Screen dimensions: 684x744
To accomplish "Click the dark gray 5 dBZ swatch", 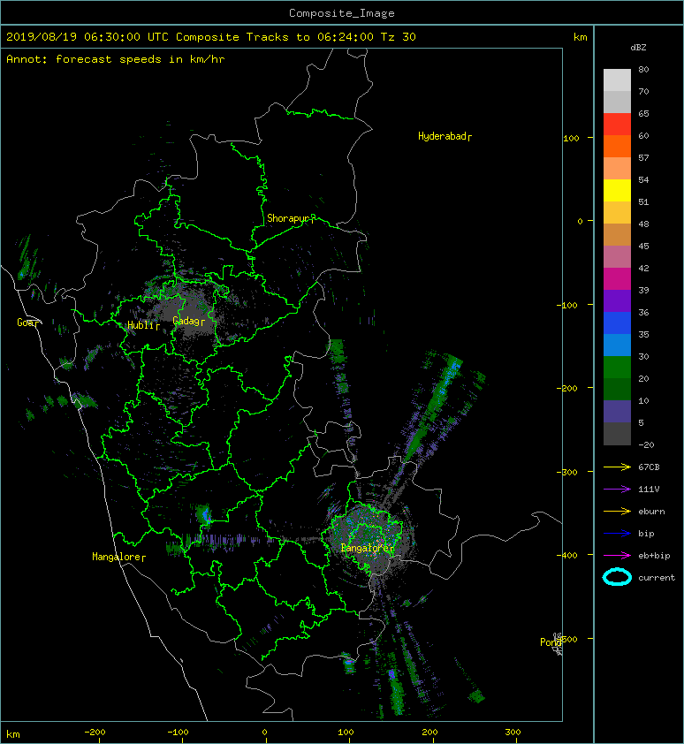I will (x=617, y=433).
